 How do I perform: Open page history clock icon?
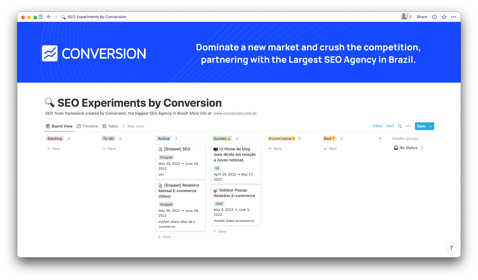pos(434,17)
